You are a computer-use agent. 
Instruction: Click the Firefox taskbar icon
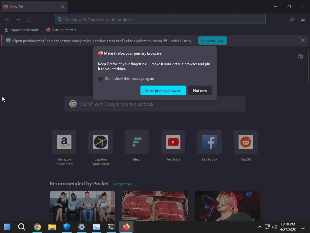(x=126, y=227)
